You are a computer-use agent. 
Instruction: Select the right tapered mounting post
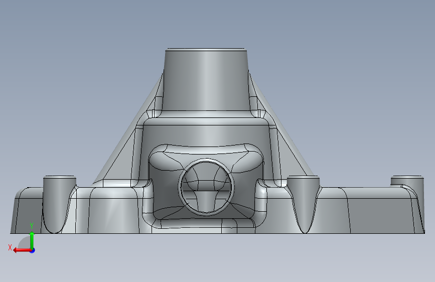tap(304, 204)
